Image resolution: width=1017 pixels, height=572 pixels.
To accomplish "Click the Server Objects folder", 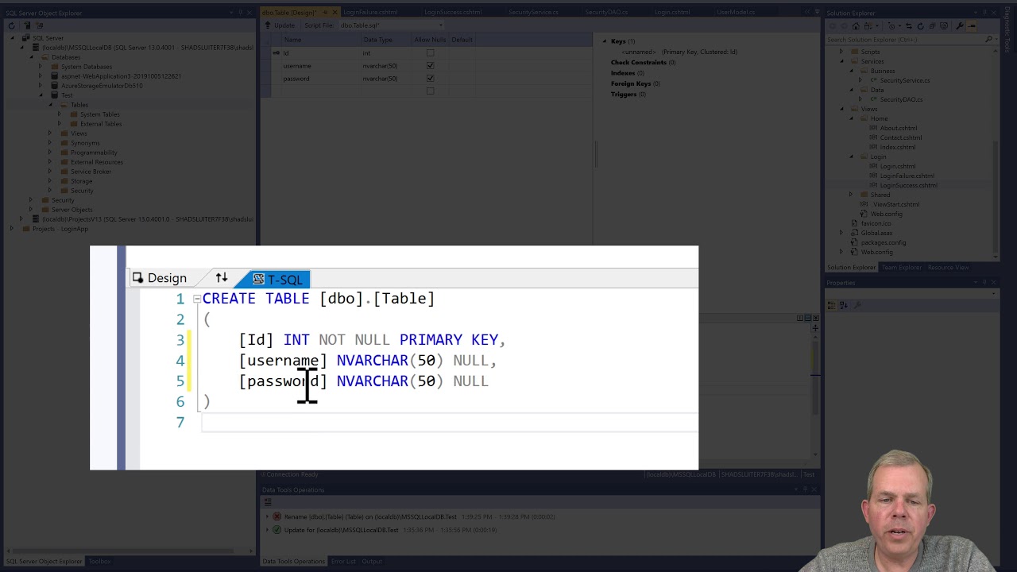I will coord(72,210).
